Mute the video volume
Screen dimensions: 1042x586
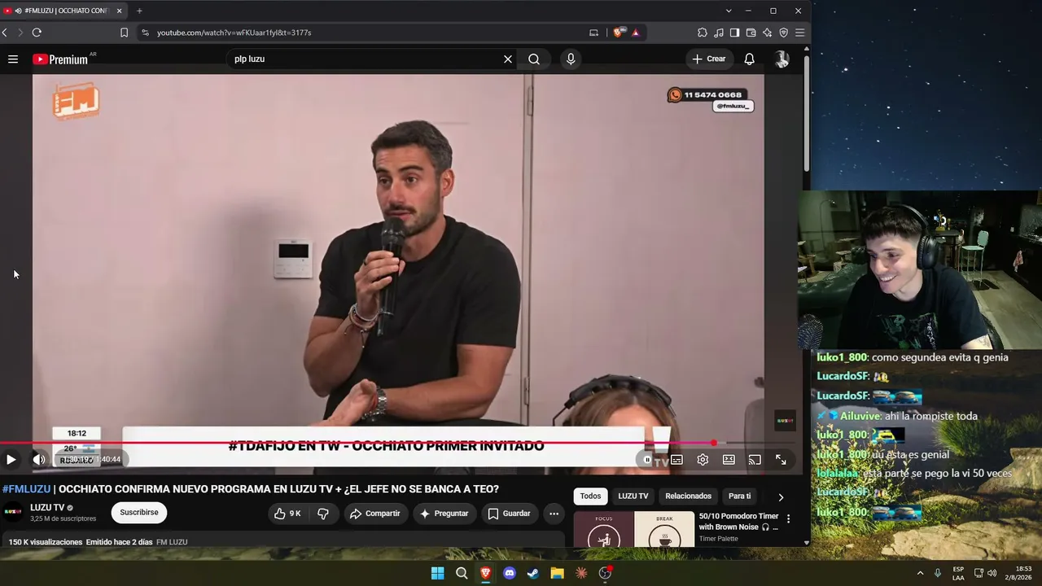tap(38, 460)
